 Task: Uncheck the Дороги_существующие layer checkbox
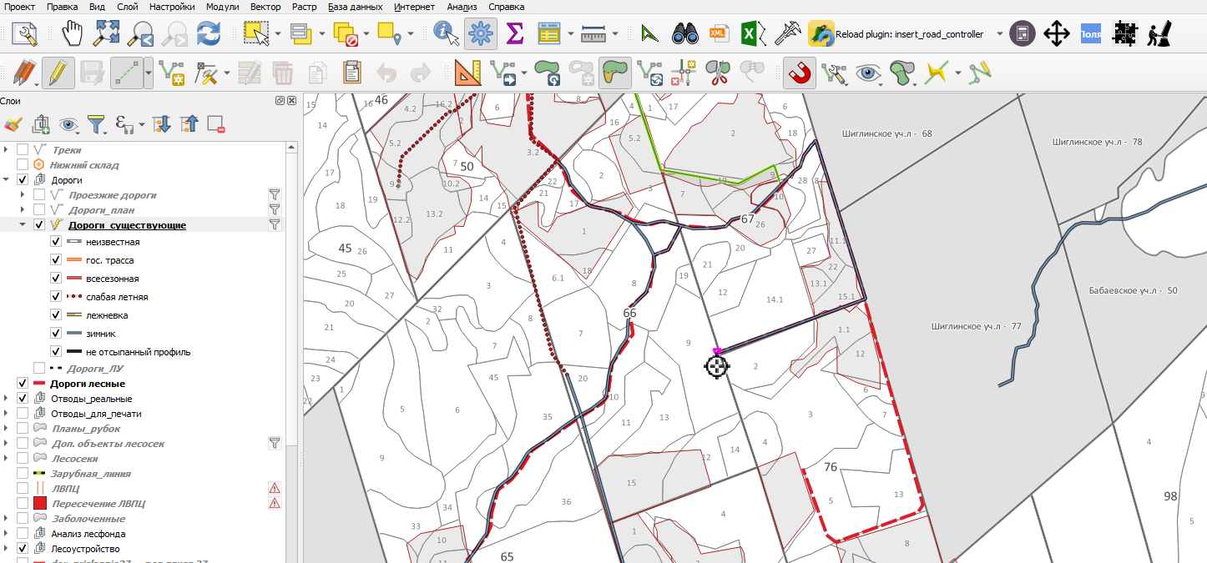39,225
